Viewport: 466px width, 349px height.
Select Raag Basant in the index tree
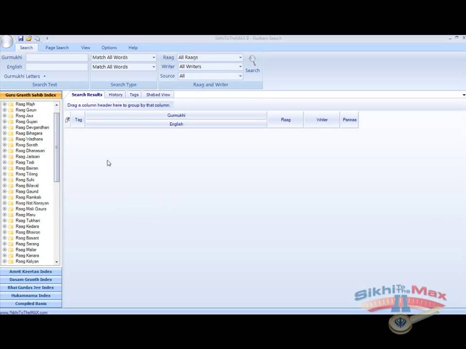point(27,238)
